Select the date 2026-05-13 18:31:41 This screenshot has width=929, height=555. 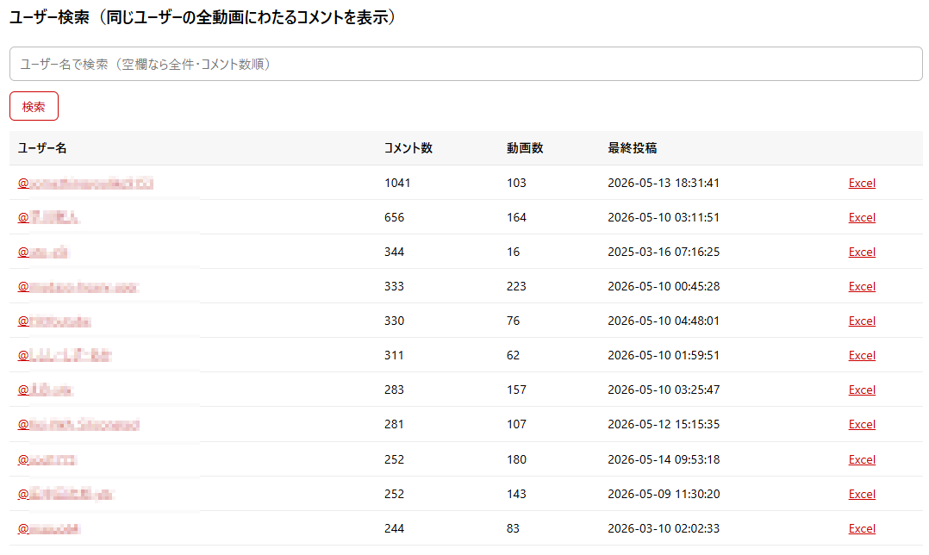pyautogui.click(x=664, y=183)
